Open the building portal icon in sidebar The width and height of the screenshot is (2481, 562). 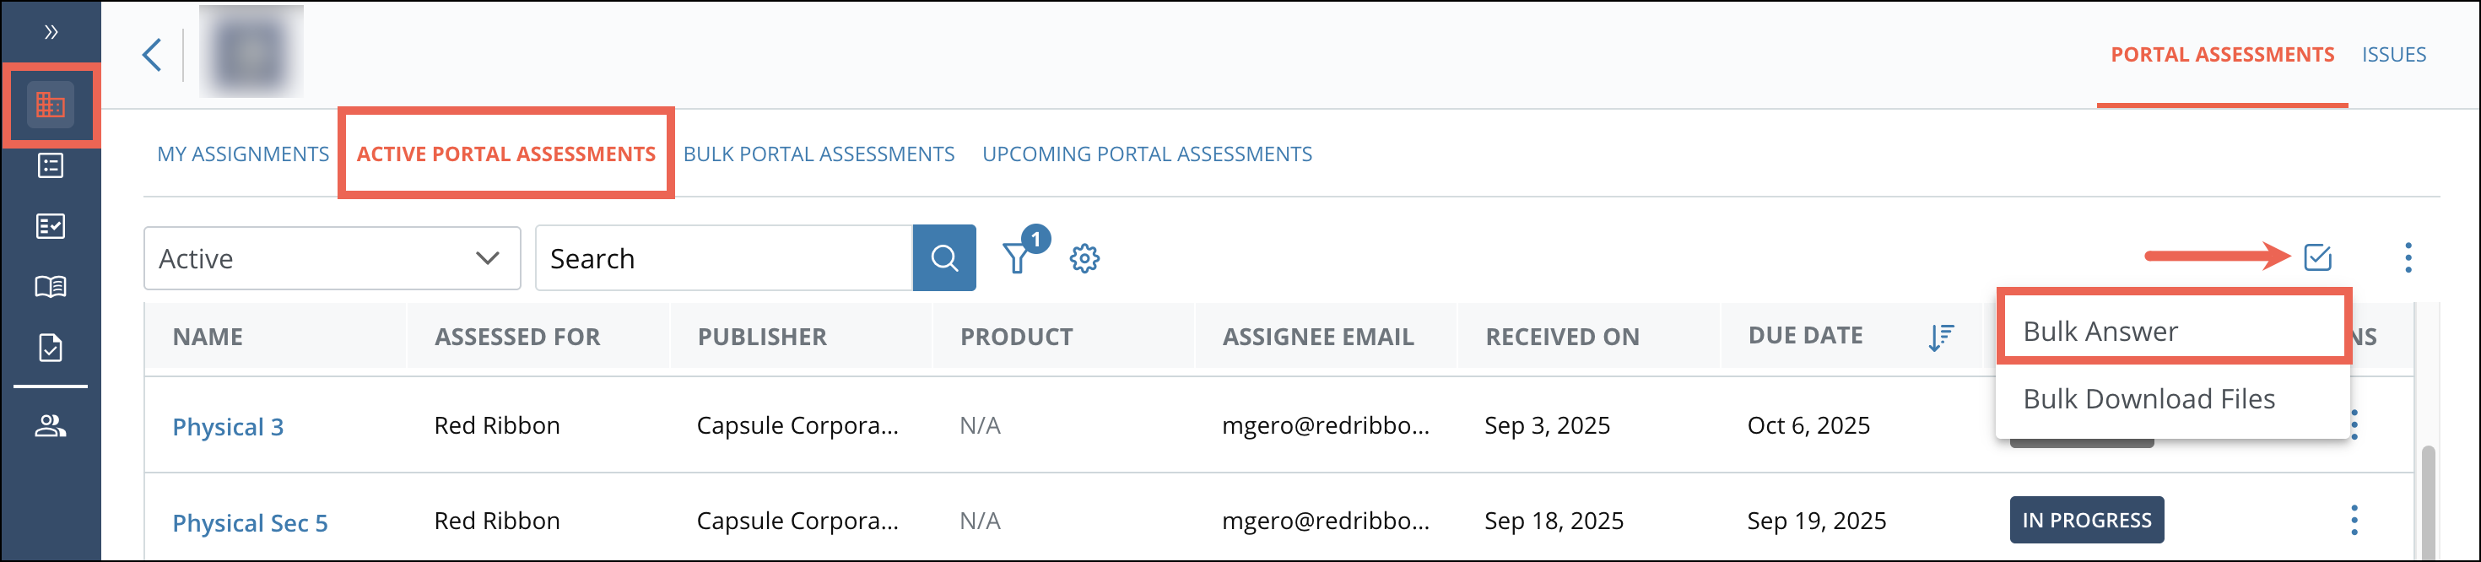click(50, 105)
